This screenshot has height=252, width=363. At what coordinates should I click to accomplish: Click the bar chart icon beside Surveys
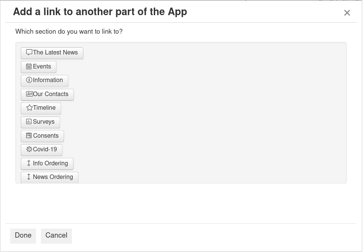pos(29,122)
